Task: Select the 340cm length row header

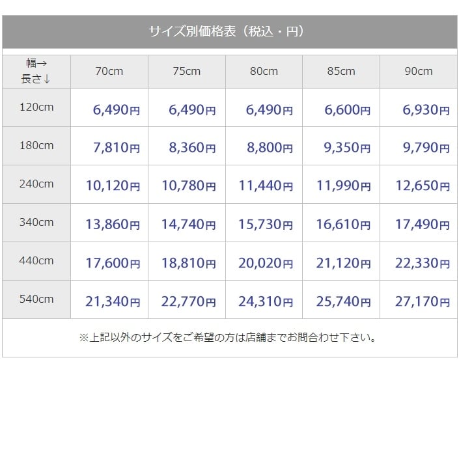Action: click(36, 223)
